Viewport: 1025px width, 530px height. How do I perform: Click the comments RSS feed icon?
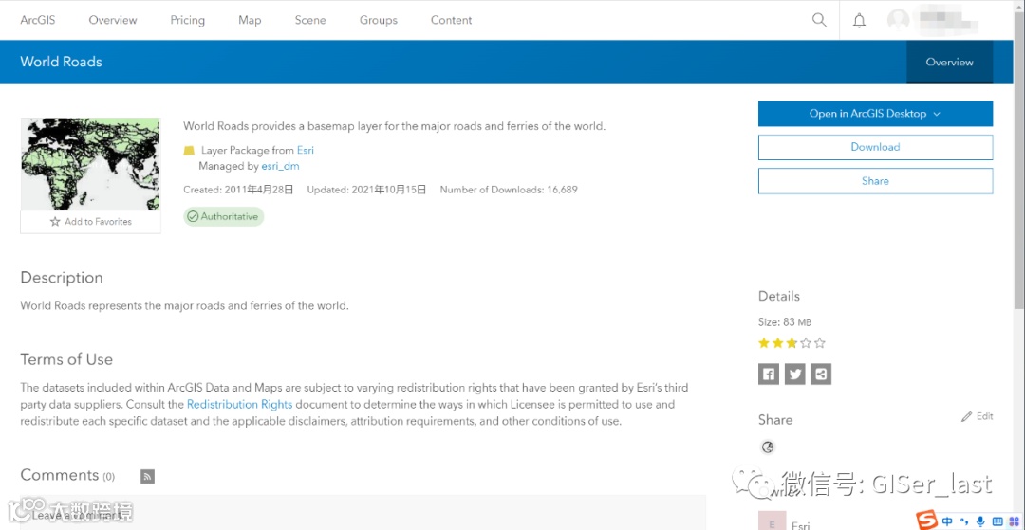tap(148, 476)
